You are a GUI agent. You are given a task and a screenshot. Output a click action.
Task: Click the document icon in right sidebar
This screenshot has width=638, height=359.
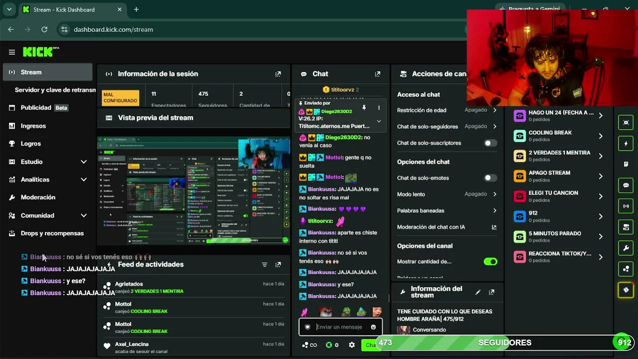coord(626,164)
